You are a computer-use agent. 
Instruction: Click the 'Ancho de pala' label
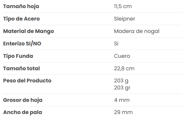[x=23, y=112]
